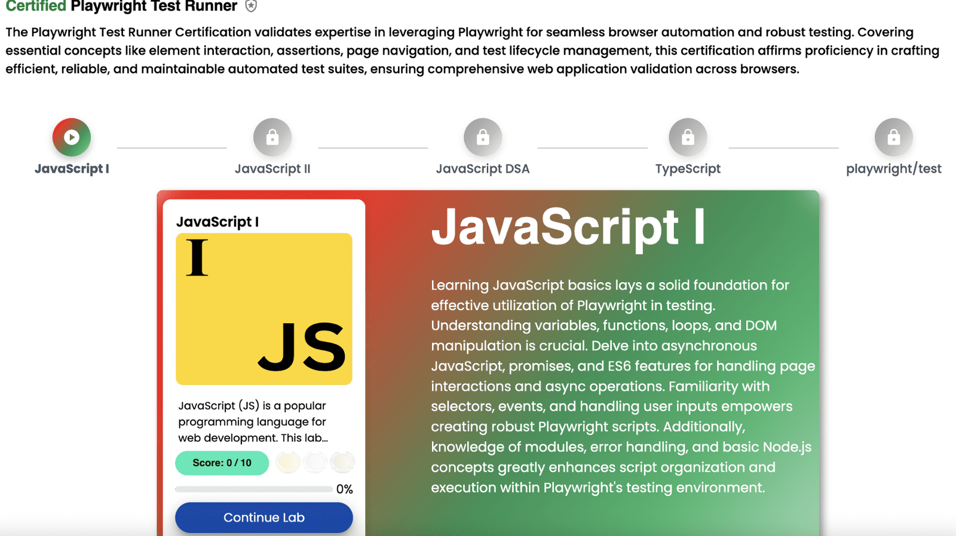
Task: Switch to the JavaScript II step label
Action: 272,169
